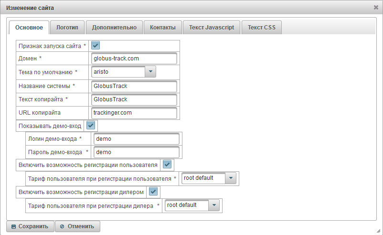Click the Сохранить save button
This screenshot has width=383, height=235.
30,226
